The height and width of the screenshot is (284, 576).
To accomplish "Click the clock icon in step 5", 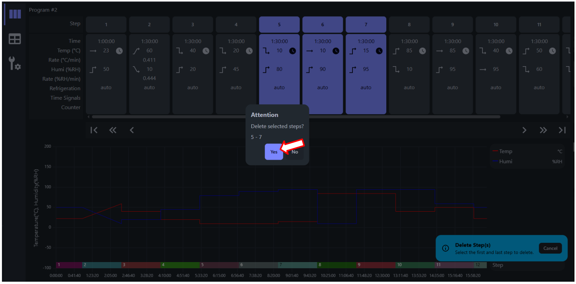I will pyautogui.click(x=293, y=51).
